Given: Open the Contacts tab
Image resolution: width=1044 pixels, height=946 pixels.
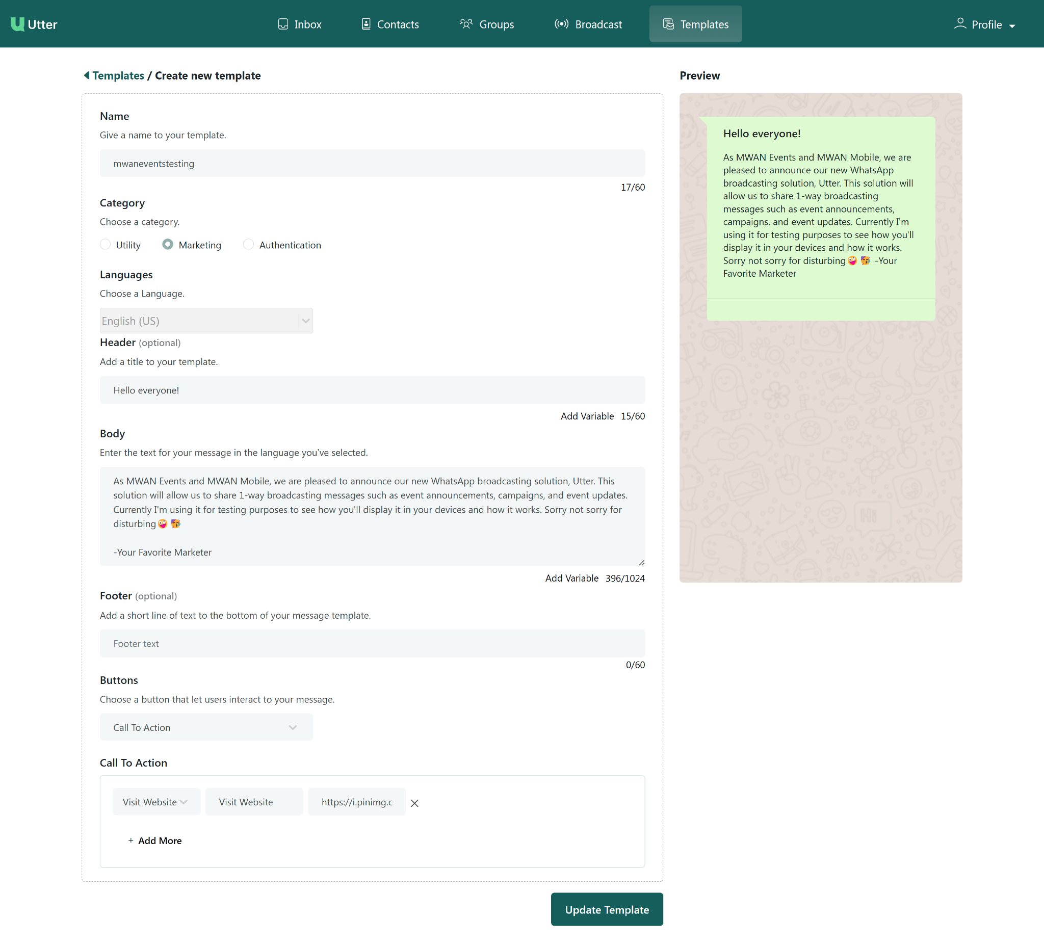Looking at the screenshot, I should click(x=390, y=24).
